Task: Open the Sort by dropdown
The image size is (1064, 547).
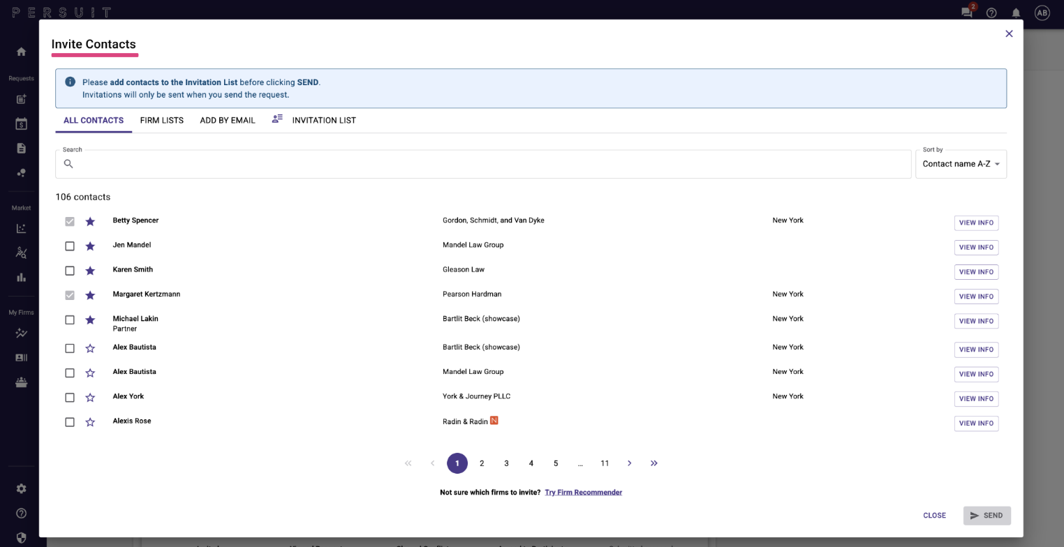Action: coord(961,164)
